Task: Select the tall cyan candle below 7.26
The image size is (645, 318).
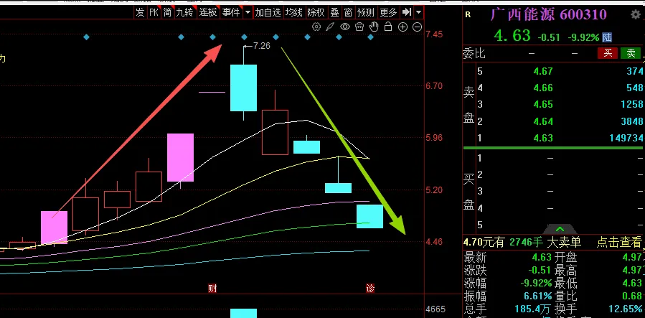Action: pos(243,88)
